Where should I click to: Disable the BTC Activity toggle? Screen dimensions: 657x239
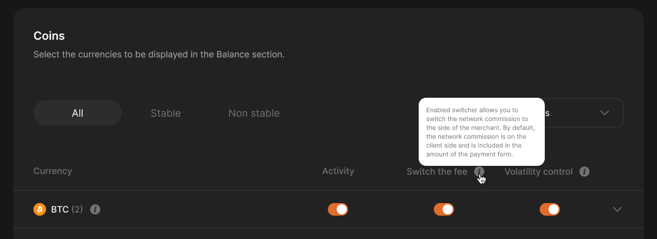(338, 209)
